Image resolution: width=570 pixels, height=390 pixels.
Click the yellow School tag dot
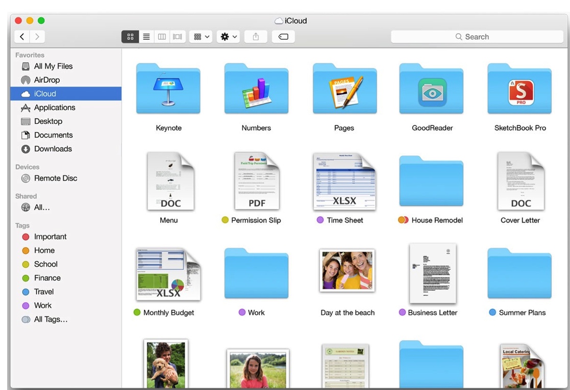pos(26,265)
